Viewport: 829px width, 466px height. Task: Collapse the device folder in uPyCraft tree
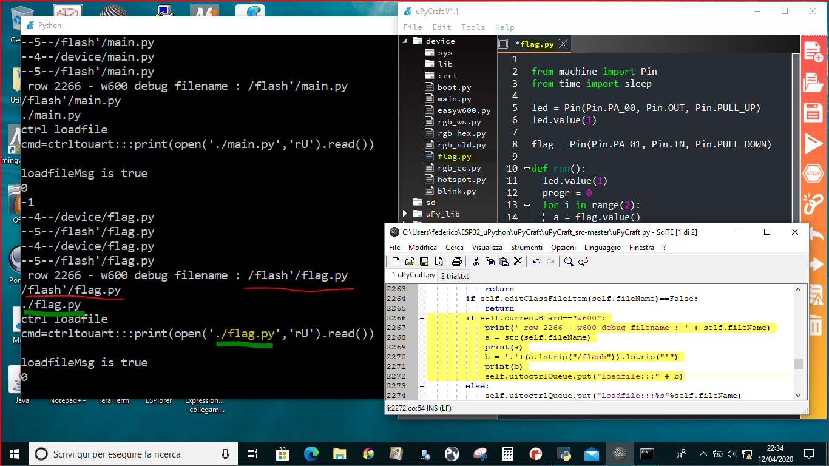pos(405,41)
